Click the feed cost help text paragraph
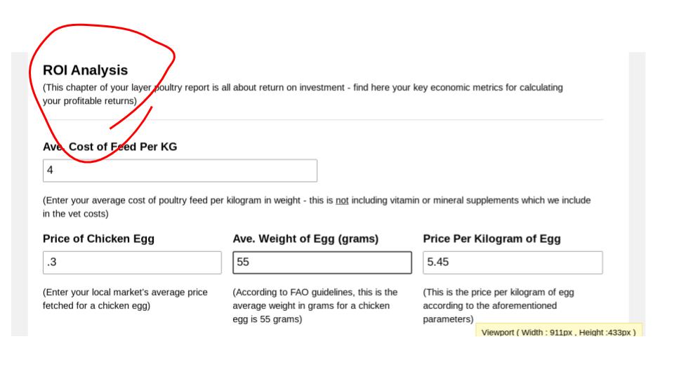Screen dimensions: 674x379 317,206
